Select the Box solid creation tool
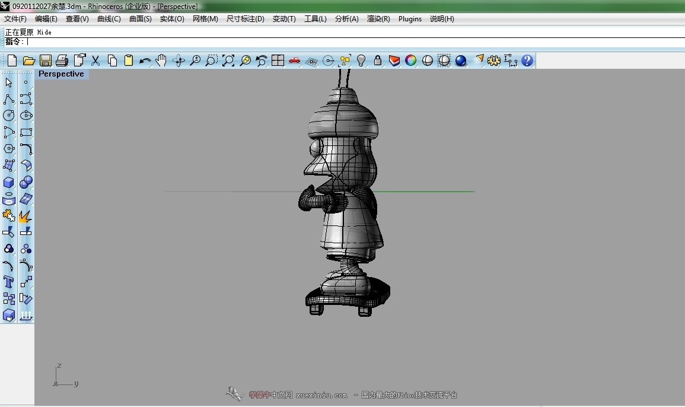 (x=9, y=182)
